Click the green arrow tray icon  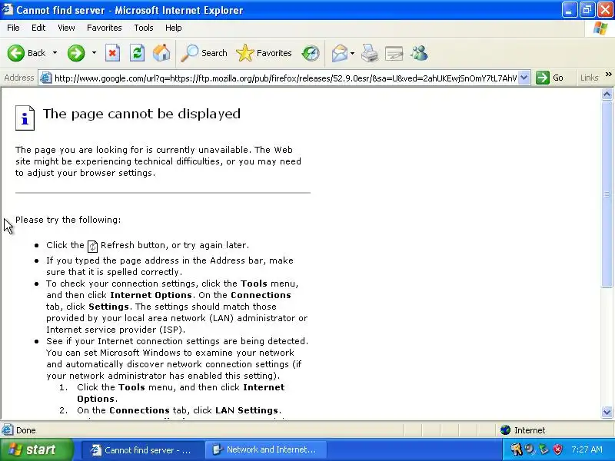pos(544,449)
